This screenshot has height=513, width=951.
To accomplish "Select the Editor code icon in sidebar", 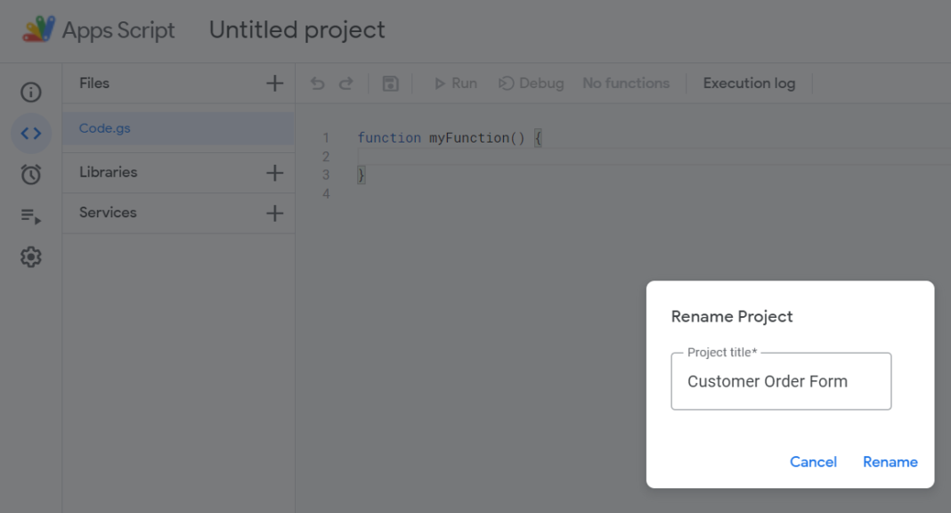I will pos(31,133).
